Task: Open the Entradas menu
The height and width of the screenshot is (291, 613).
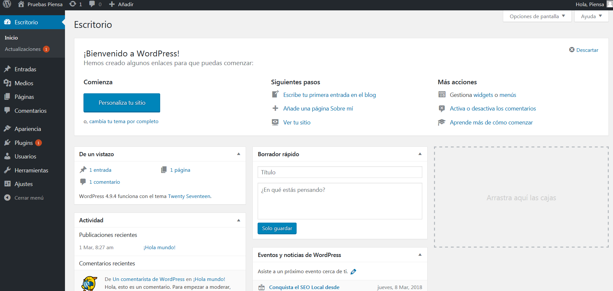Action: (32, 69)
